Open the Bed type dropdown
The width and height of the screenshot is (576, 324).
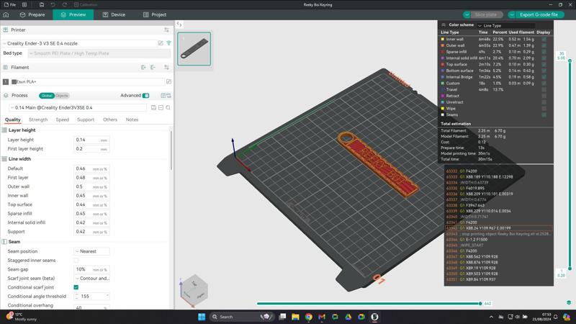(x=99, y=53)
